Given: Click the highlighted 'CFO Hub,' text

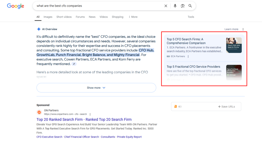Looking at the screenshot, I should coord(146,50).
